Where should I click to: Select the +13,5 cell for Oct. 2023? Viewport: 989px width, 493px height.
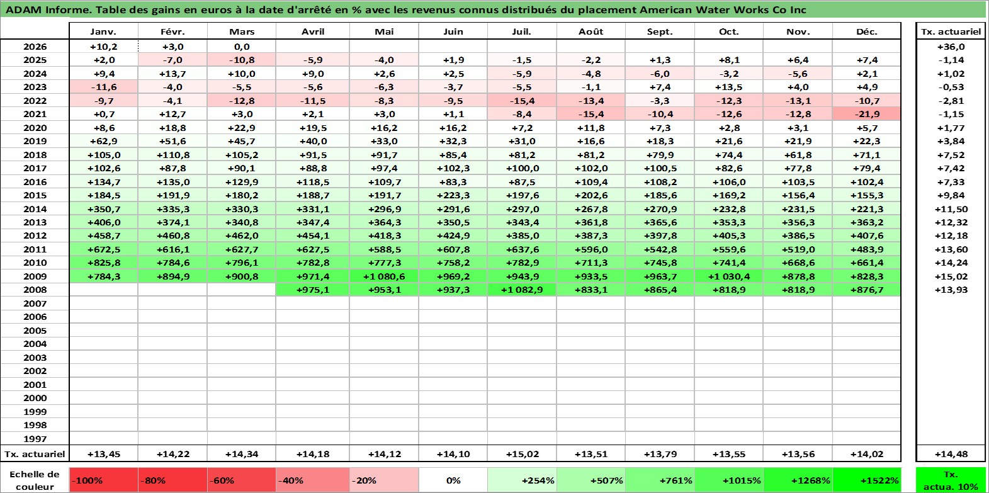(729, 87)
